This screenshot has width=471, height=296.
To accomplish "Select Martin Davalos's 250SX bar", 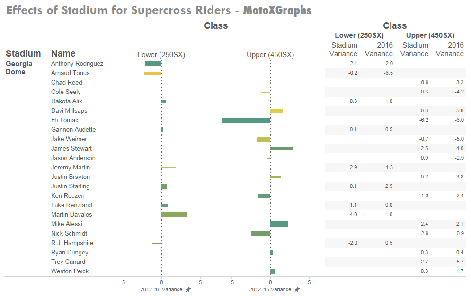I will (x=174, y=215).
